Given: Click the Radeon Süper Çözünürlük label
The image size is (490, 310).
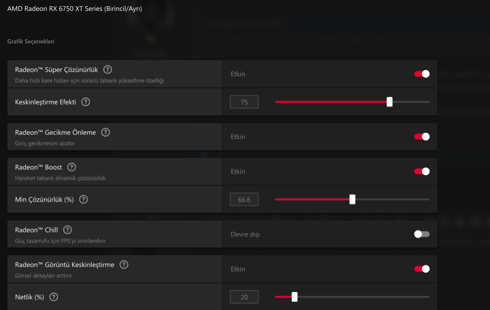Looking at the screenshot, I should coord(56,70).
